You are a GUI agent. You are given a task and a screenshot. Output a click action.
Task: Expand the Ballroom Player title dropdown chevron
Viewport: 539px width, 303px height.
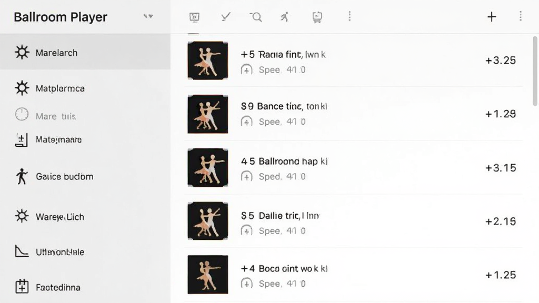(148, 16)
